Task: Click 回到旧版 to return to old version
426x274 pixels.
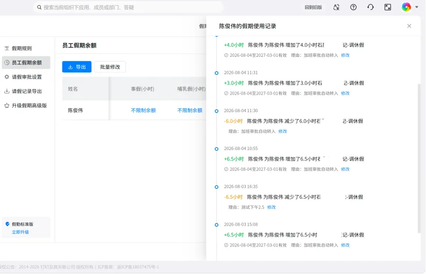Action: point(313,7)
